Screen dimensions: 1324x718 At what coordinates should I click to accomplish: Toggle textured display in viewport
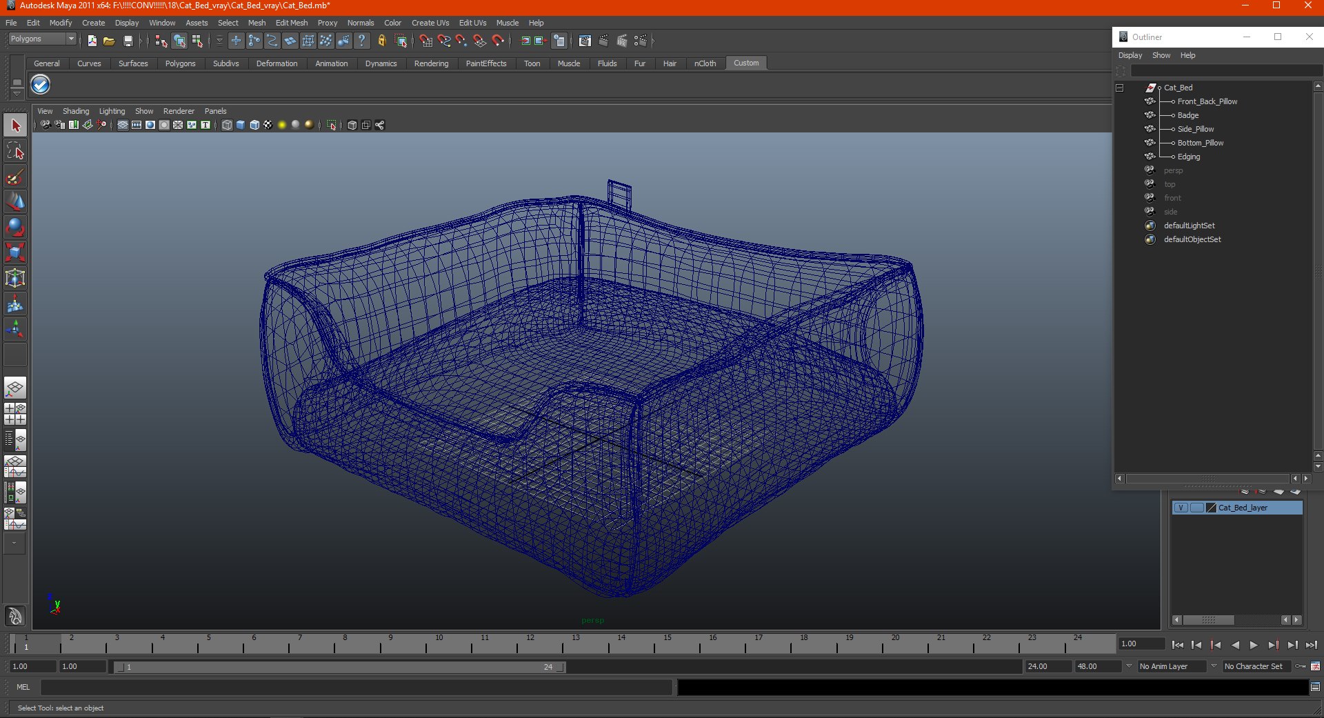click(268, 125)
